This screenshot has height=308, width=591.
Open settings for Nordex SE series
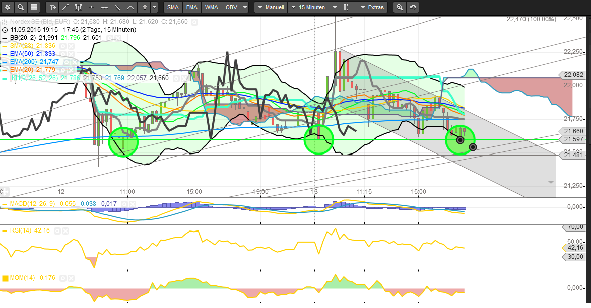click(x=194, y=22)
